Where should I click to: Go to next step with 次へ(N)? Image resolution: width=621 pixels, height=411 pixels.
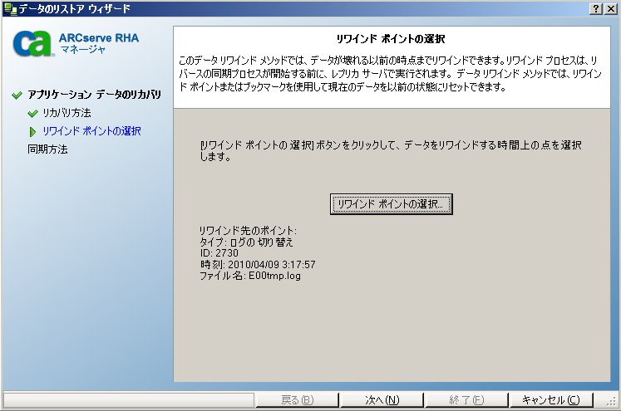[382, 400]
